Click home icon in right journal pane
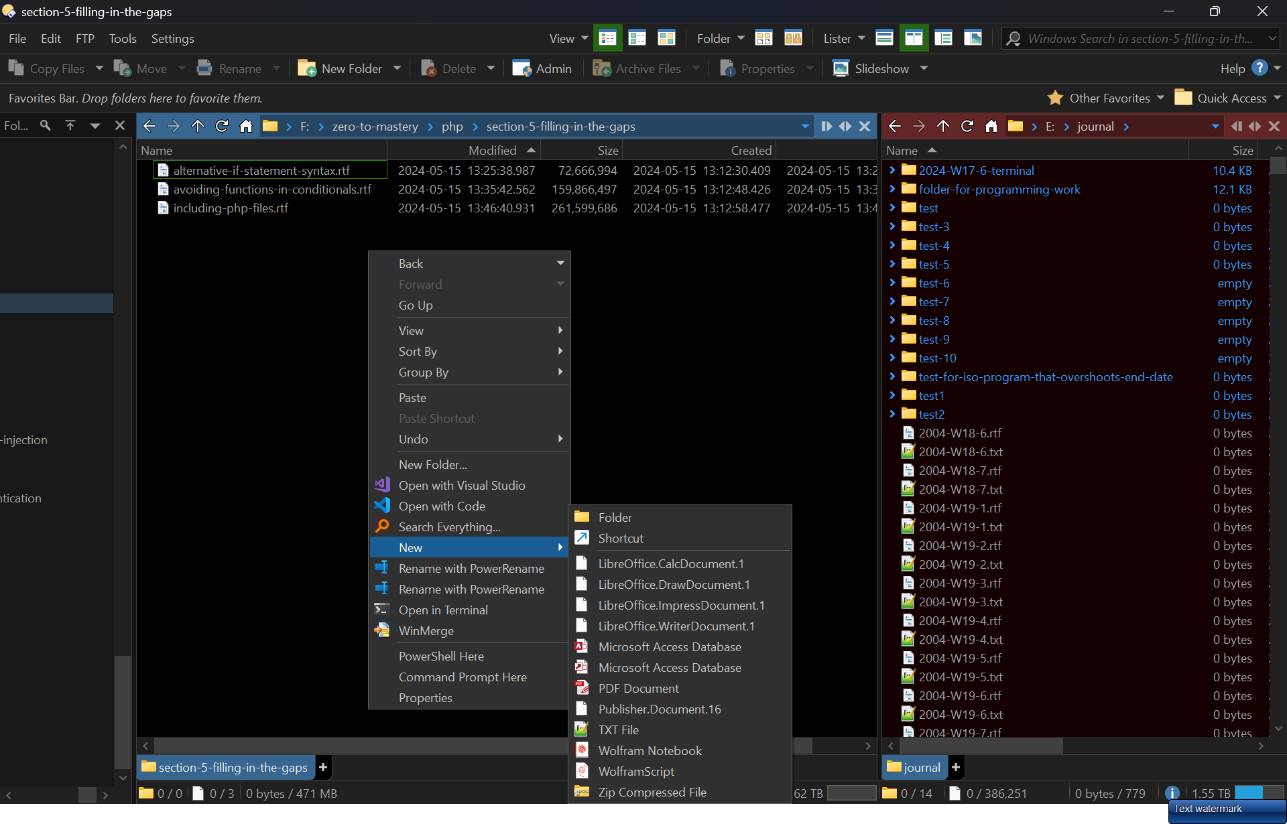Viewport: 1287px width, 824px height. pos(991,126)
